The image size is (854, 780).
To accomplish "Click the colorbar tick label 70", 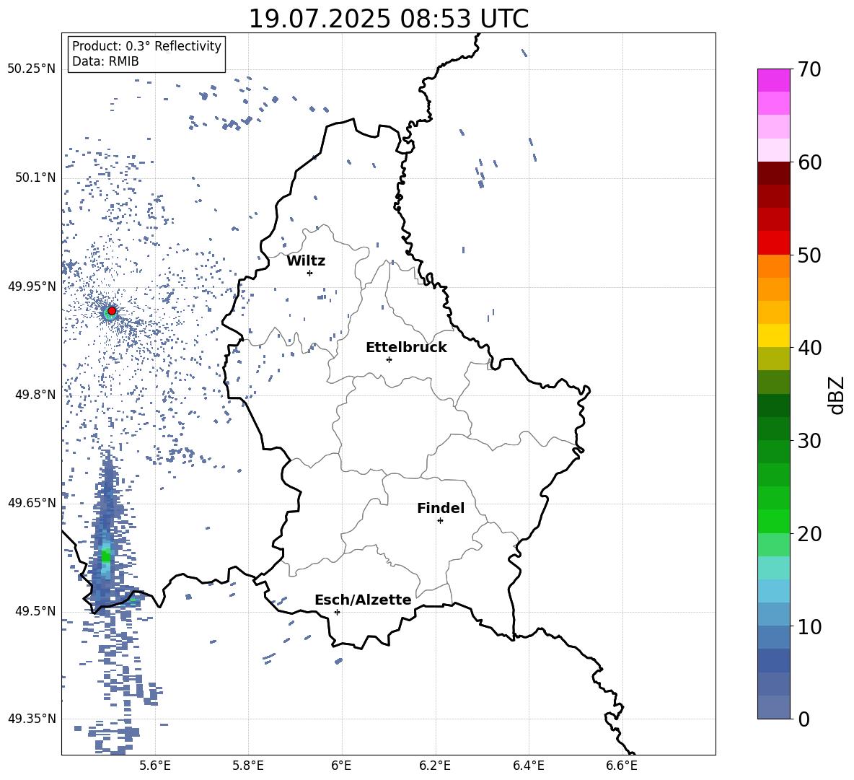I will click(x=809, y=70).
